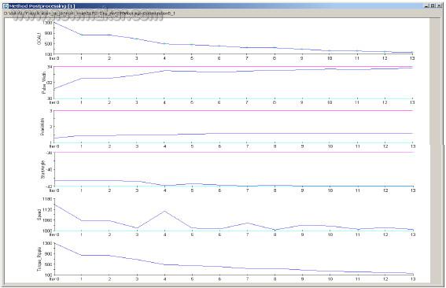The image size is (446, 288).
Task: Close the Method Postprocessing window
Action: coord(438,6)
